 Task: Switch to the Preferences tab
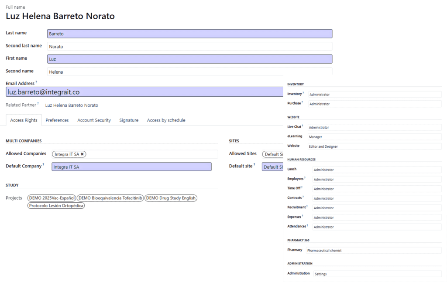click(x=57, y=120)
